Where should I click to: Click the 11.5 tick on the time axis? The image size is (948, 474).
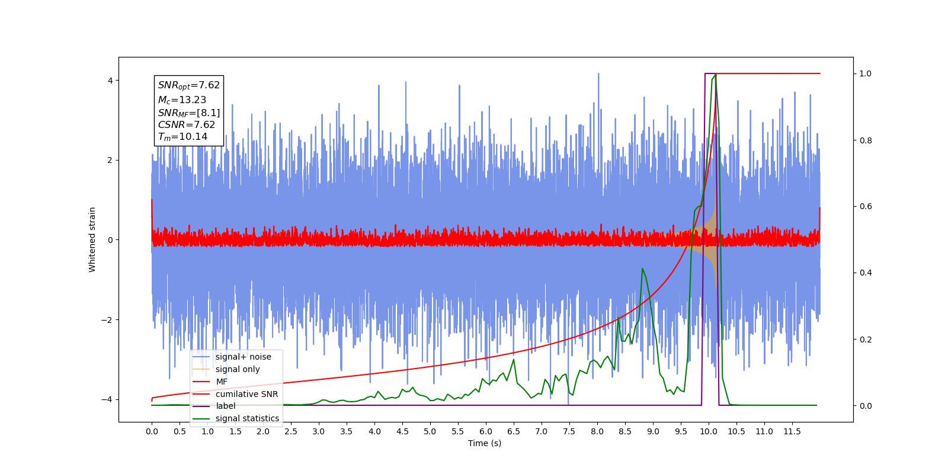point(792,431)
